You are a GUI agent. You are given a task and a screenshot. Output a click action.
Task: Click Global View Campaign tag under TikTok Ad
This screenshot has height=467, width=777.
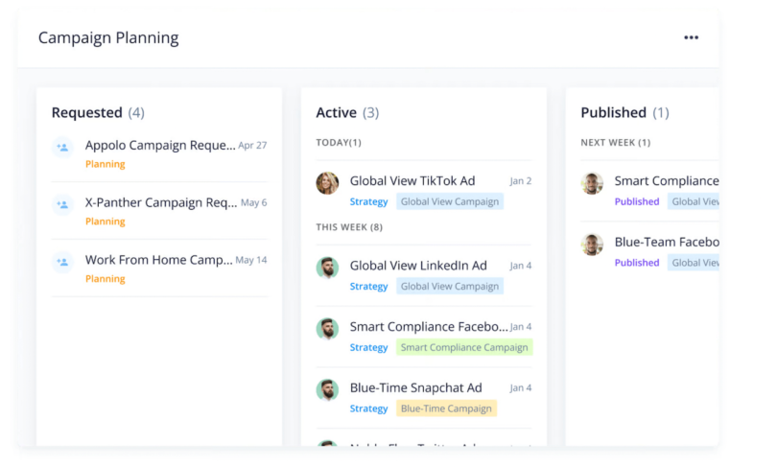coord(449,202)
